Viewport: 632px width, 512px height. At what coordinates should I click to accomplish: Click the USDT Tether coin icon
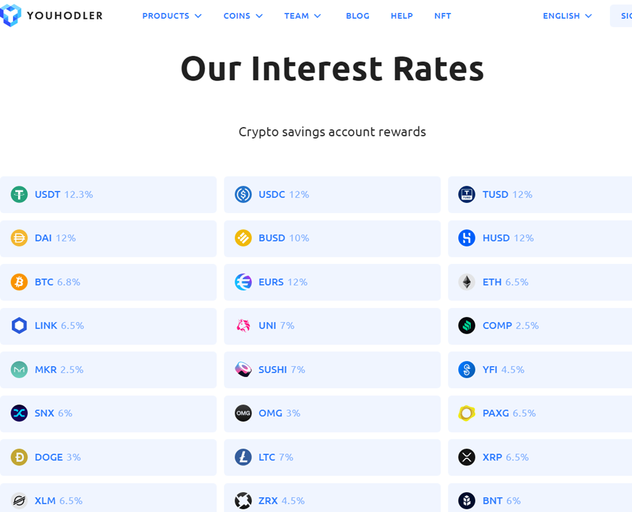[x=19, y=194]
